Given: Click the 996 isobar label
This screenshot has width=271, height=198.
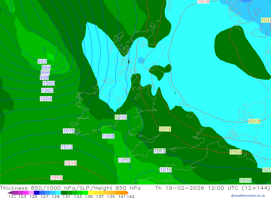Looking at the screenshot, I should point(45,72).
